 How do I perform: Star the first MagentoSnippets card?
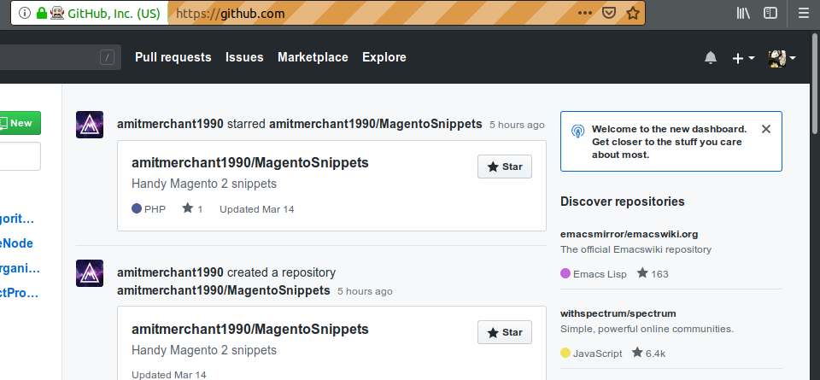pos(505,167)
